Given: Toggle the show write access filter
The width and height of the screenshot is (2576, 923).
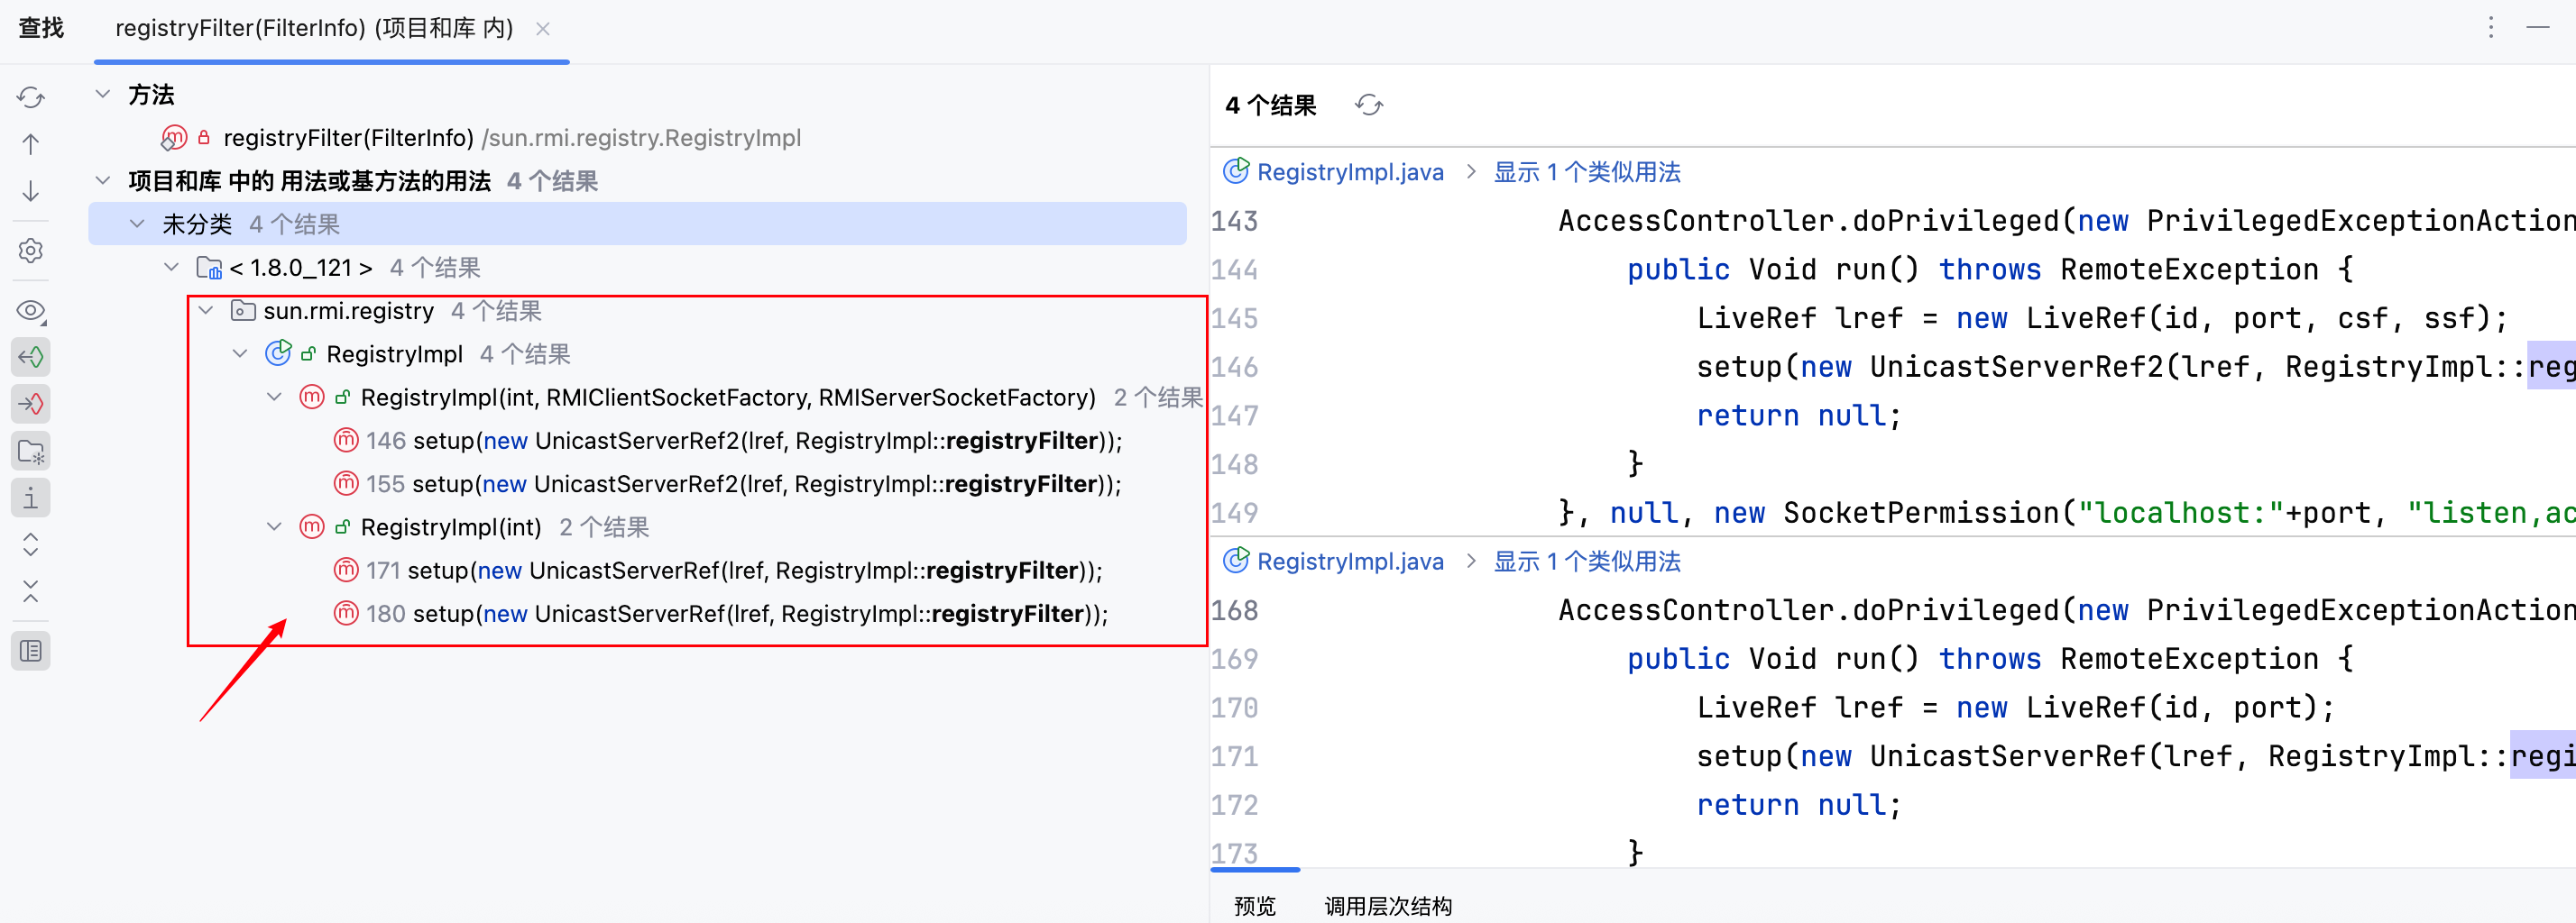Looking at the screenshot, I should point(31,404).
